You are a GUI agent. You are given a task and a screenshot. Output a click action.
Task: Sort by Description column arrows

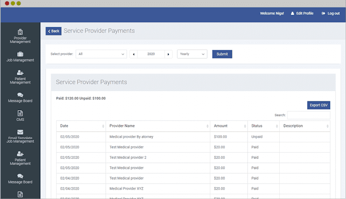[x=327, y=126]
